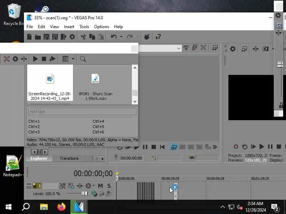Open the Edit menu
This screenshot has height=214, width=286.
[41, 27]
